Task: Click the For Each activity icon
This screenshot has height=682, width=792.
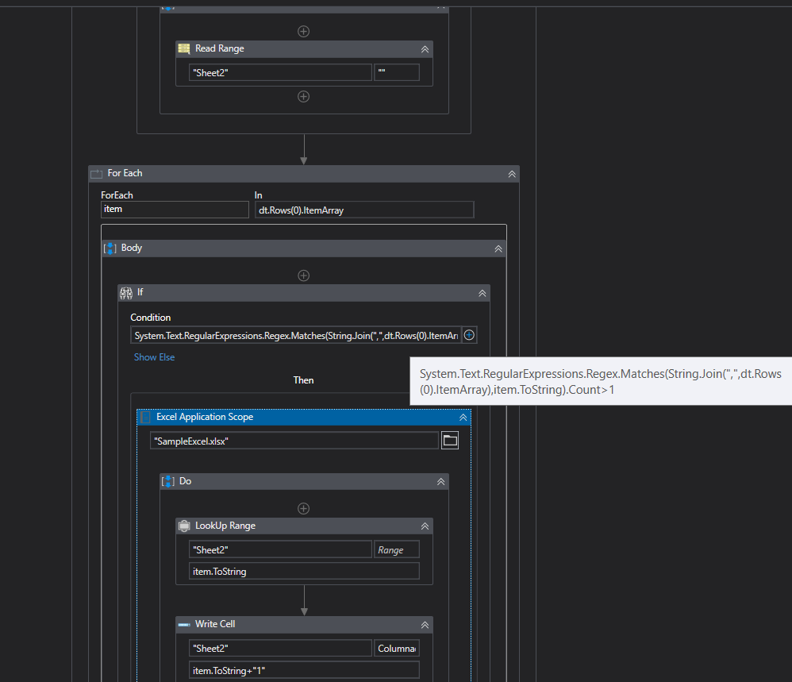Action: 96,173
